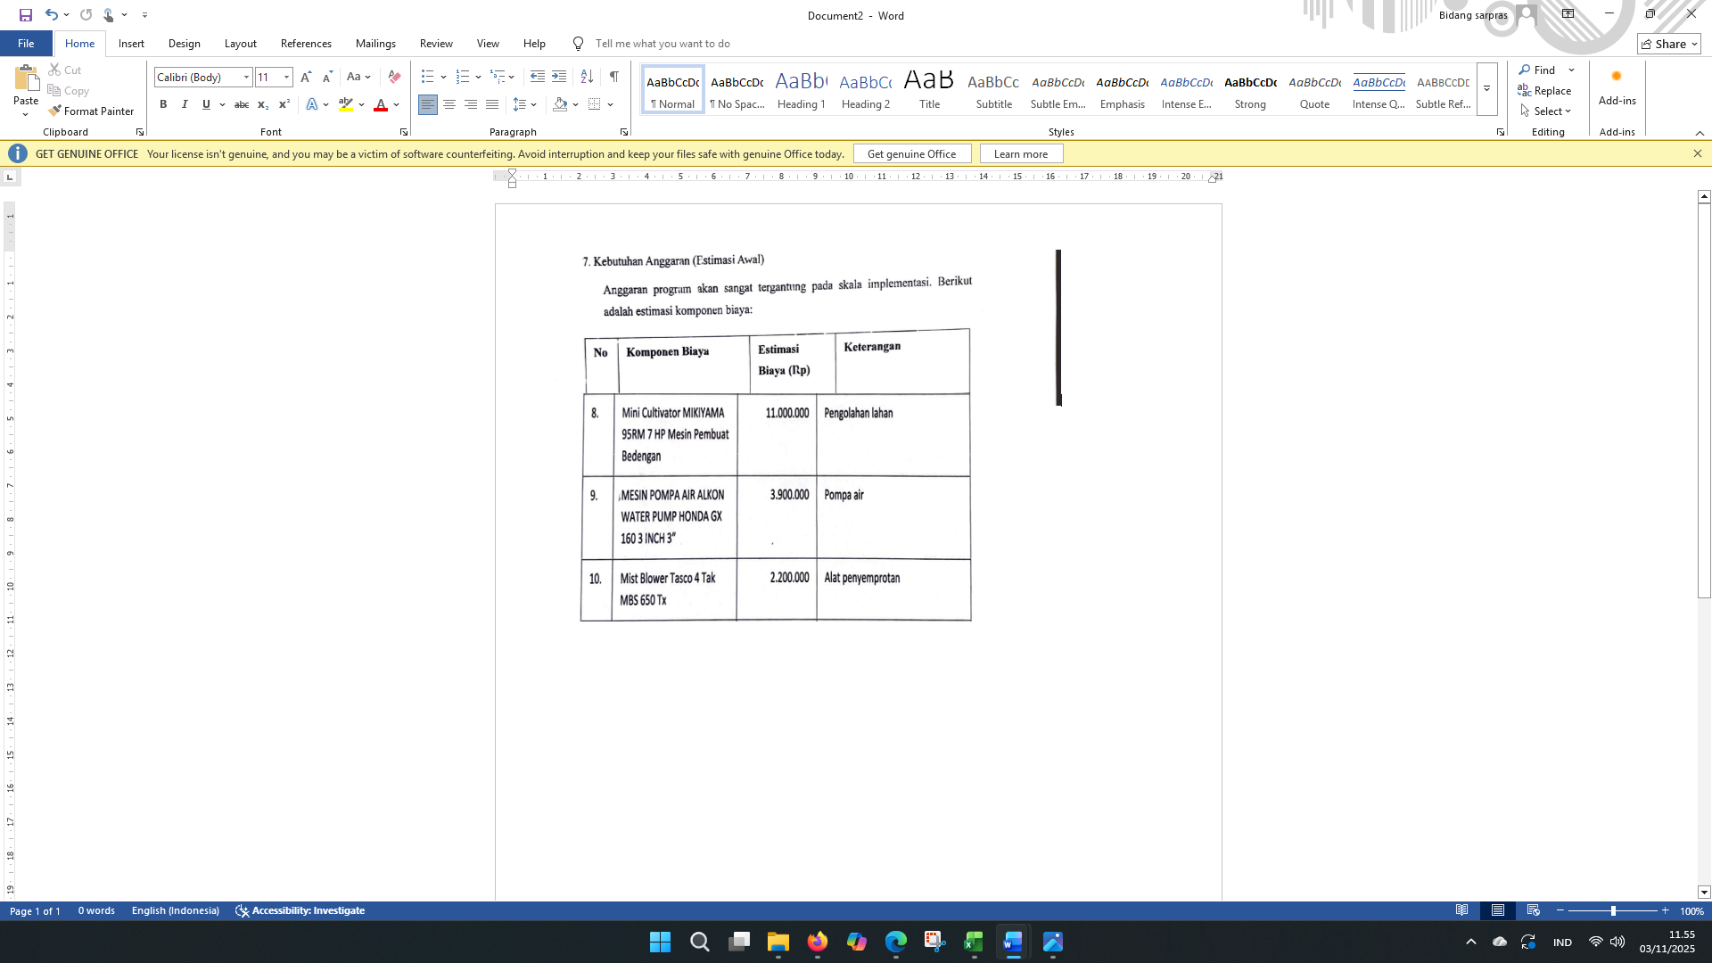Expand the Select dropdown in Editing
The width and height of the screenshot is (1712, 963).
coord(1545,111)
